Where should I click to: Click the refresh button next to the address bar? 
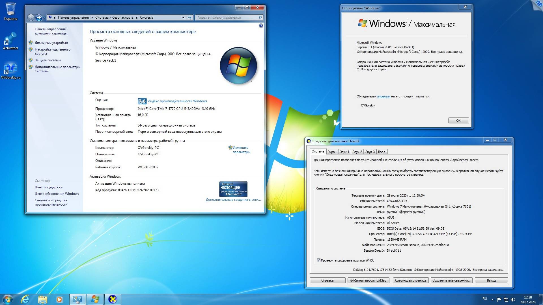(x=190, y=18)
